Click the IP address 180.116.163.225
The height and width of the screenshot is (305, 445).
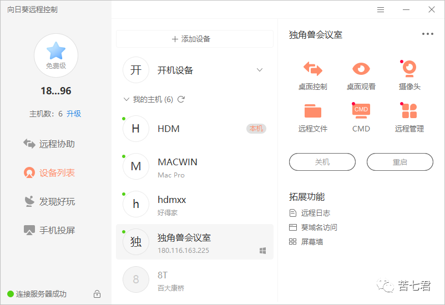pyautogui.click(x=183, y=251)
